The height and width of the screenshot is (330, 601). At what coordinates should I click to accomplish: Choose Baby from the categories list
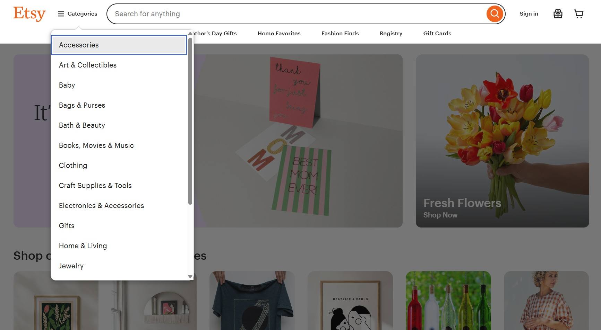(x=119, y=85)
